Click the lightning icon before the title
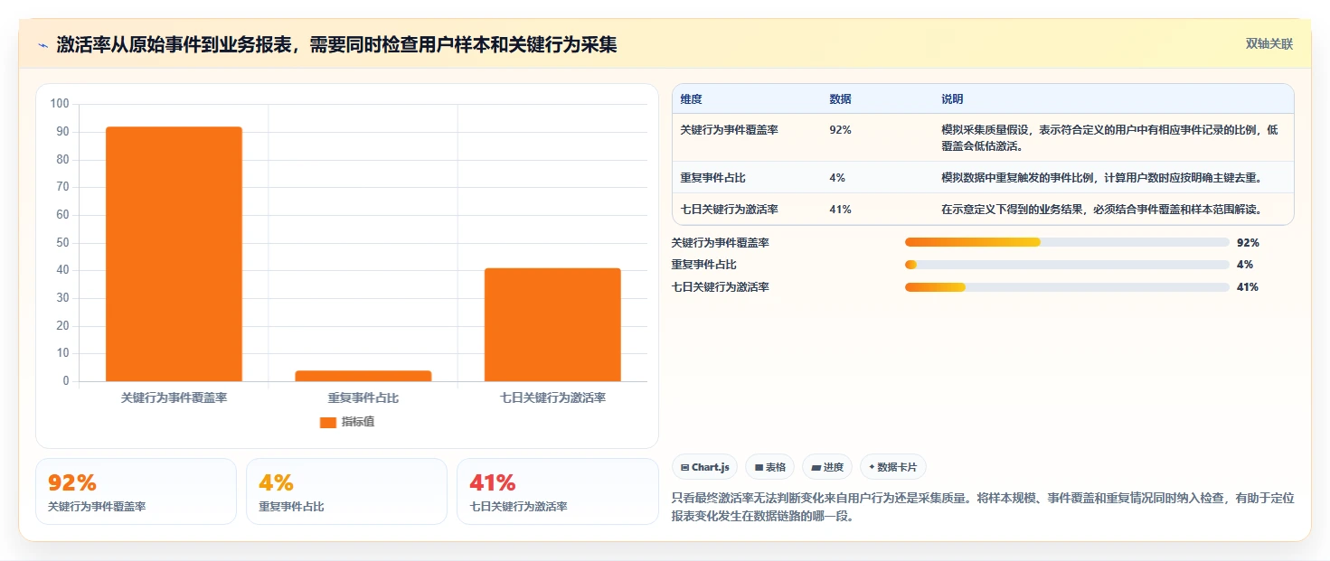 point(42,45)
